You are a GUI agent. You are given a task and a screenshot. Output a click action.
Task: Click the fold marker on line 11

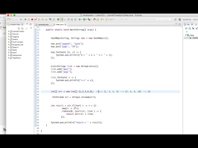(x=40, y=30)
